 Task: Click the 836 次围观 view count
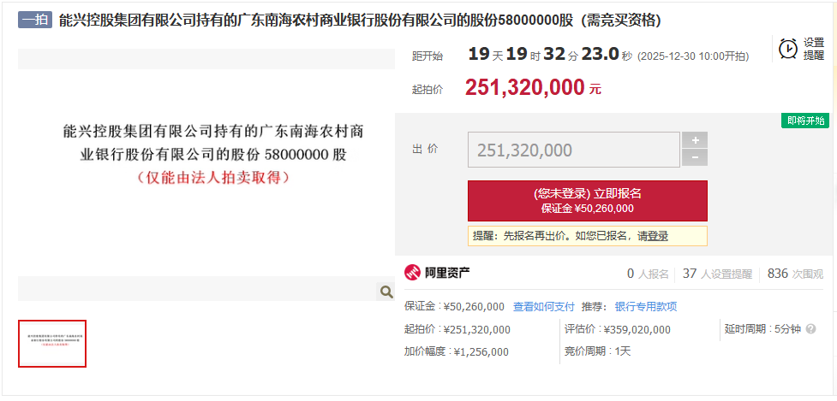click(795, 274)
